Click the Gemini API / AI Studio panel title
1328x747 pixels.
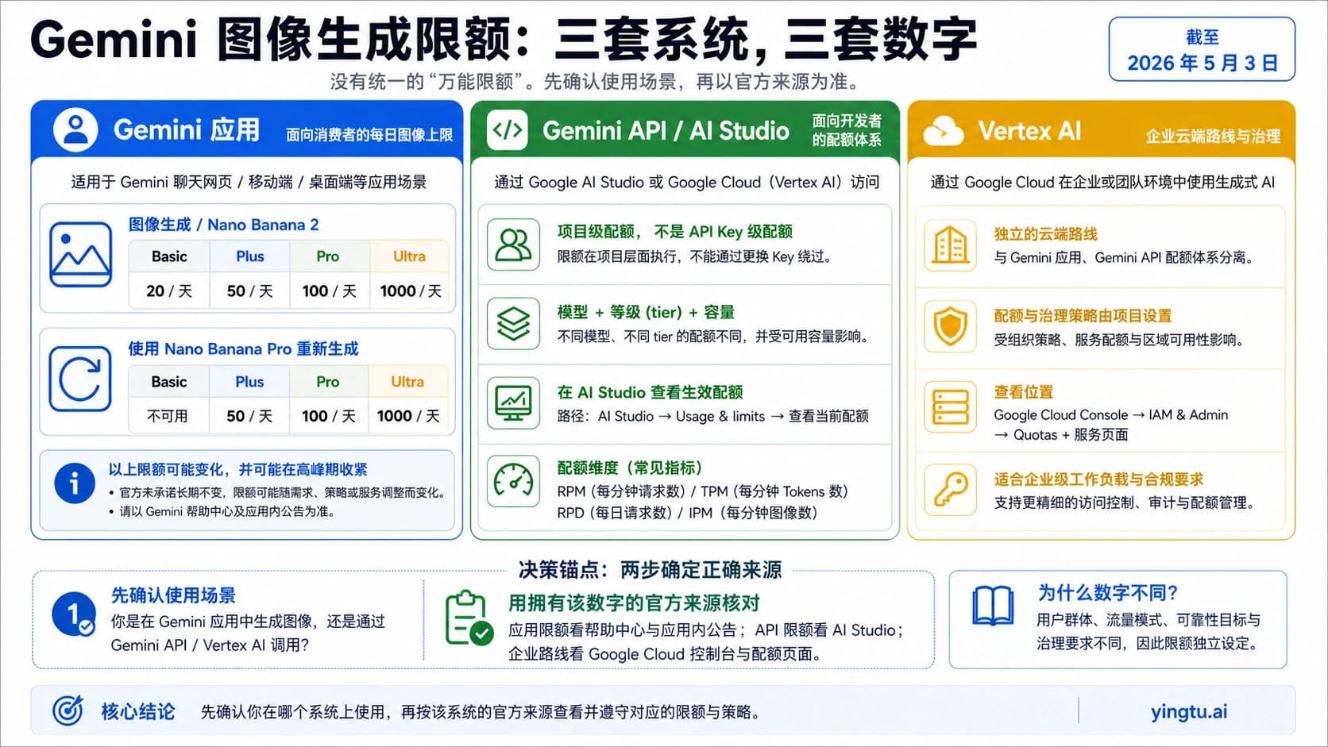tap(666, 131)
